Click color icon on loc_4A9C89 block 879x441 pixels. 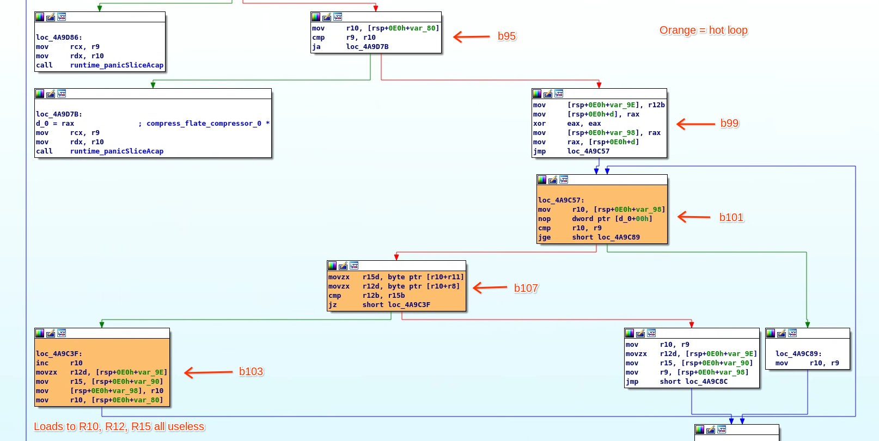pyautogui.click(x=771, y=333)
